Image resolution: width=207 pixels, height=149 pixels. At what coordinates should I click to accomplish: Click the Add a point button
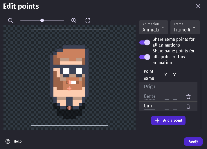(x=168, y=120)
